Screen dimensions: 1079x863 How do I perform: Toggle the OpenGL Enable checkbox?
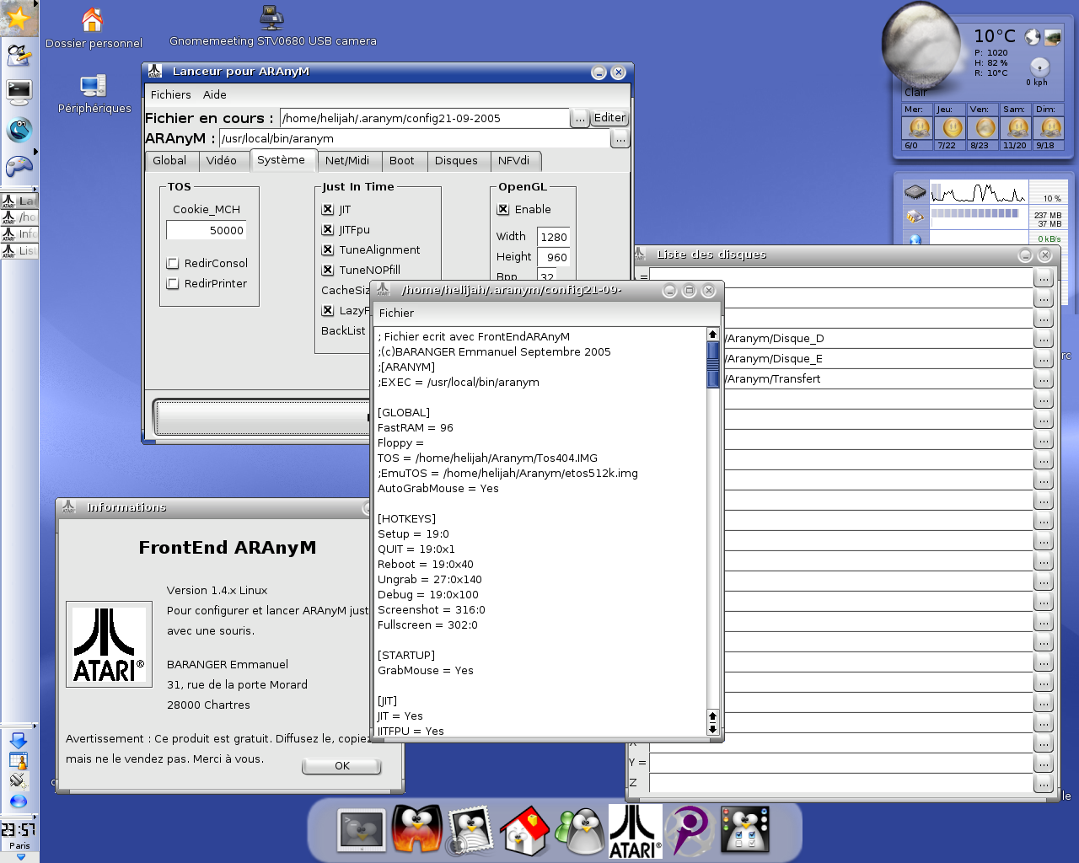[x=503, y=210]
